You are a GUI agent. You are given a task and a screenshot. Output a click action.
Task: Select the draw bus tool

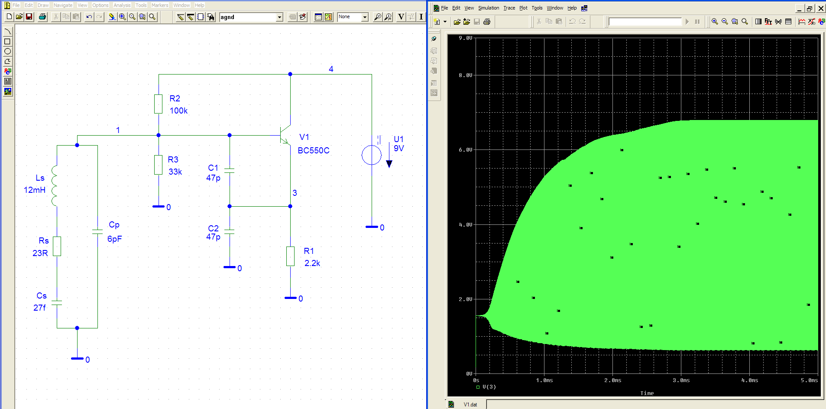click(x=191, y=17)
